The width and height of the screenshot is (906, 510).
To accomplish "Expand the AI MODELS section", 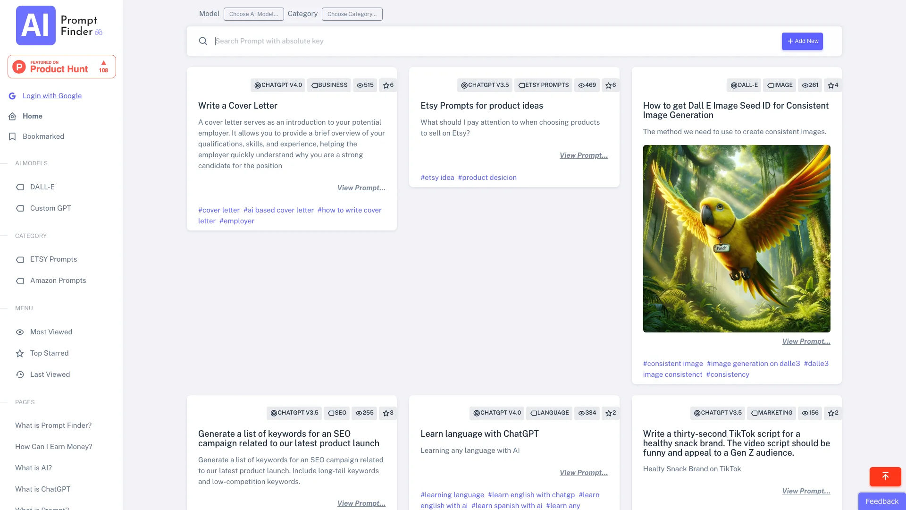I will click(31, 163).
